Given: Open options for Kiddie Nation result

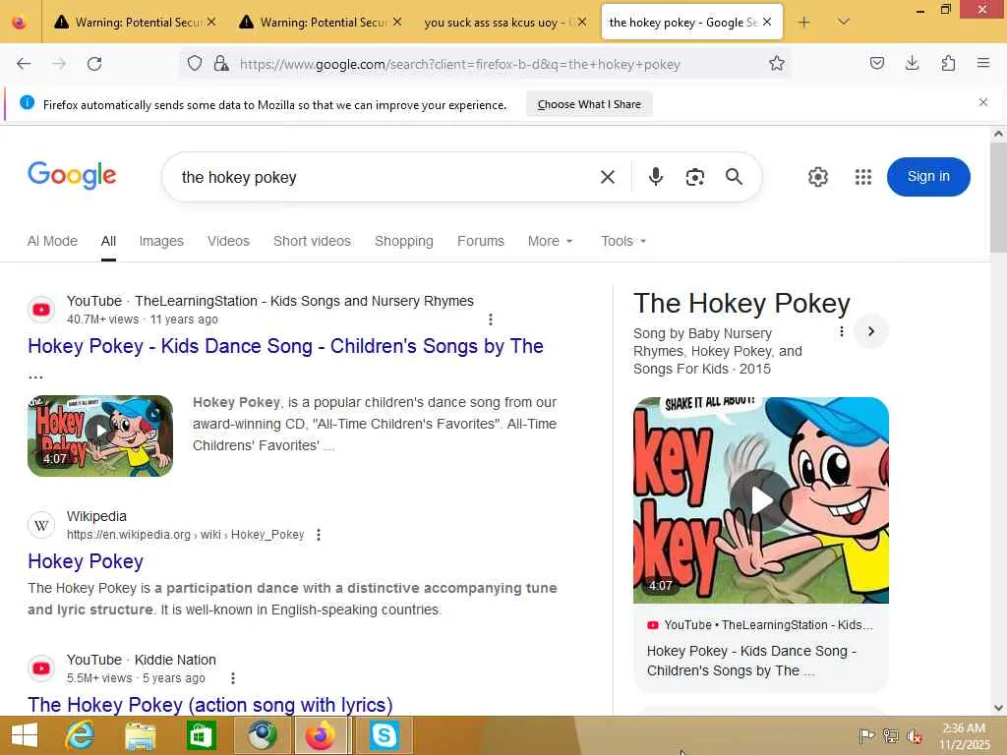Looking at the screenshot, I should click(x=232, y=678).
